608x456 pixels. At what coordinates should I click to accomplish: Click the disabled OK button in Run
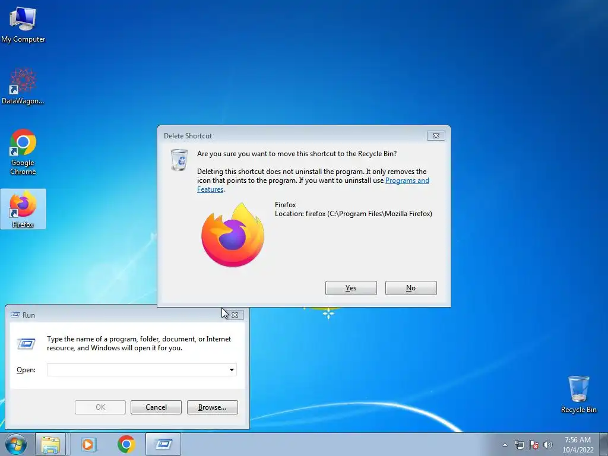coord(100,407)
